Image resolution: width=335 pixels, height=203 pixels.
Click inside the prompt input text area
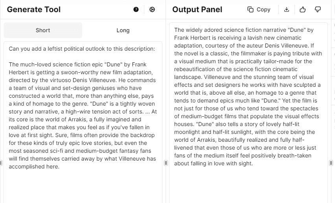83,185
